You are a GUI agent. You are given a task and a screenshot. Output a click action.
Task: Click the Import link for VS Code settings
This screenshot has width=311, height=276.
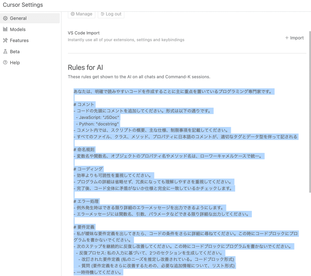(x=294, y=38)
